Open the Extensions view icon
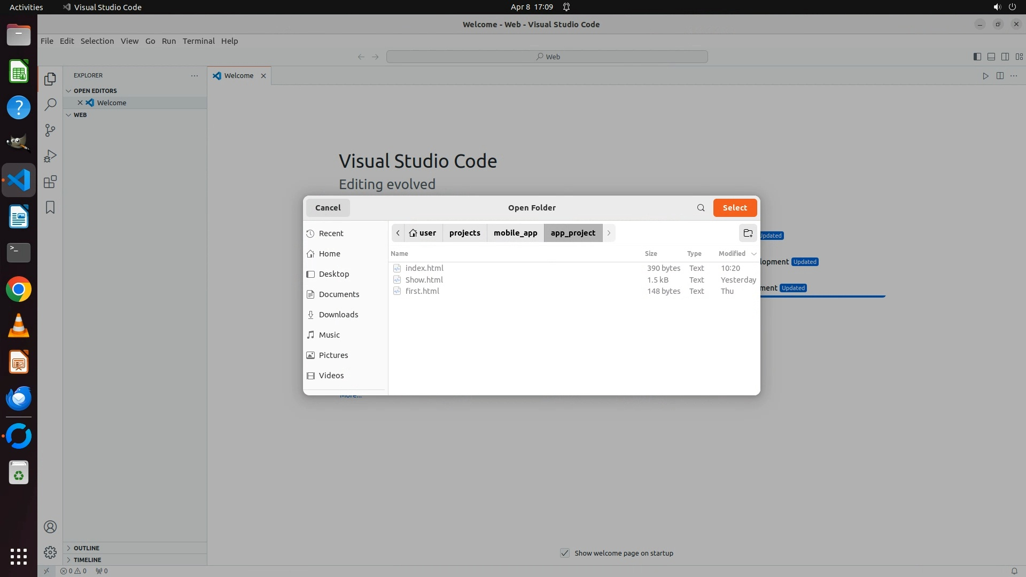This screenshot has height=577, width=1026. pos(50,182)
